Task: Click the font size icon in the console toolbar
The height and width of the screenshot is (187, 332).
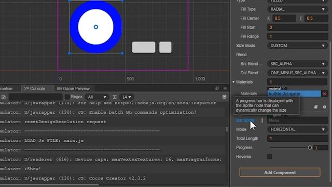Action: tap(115, 97)
